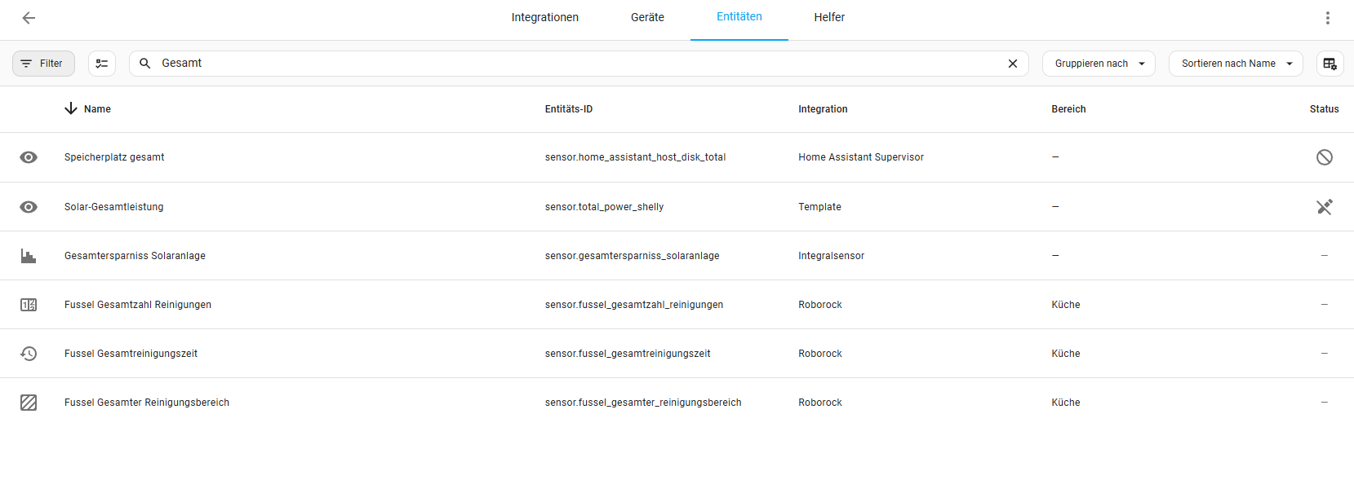Click the chart icon for Gesamtersparniss Solaranlage
This screenshot has height=502, width=1354.
29,256
